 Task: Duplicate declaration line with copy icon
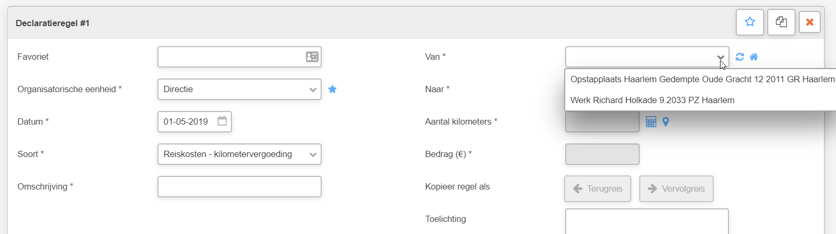click(781, 23)
